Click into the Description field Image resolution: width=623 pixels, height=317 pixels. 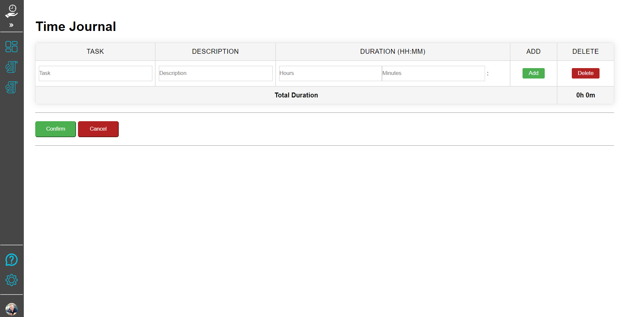tap(215, 73)
